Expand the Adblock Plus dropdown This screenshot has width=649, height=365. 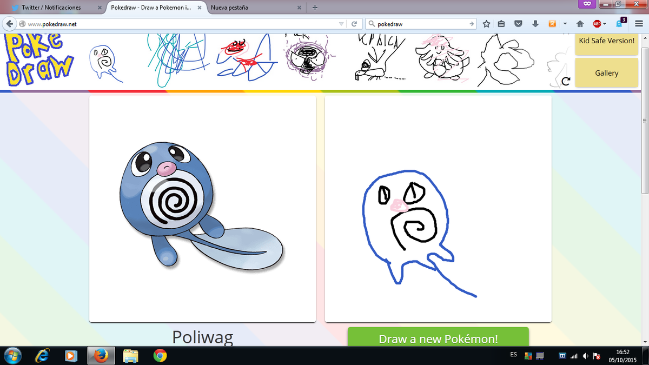point(604,24)
